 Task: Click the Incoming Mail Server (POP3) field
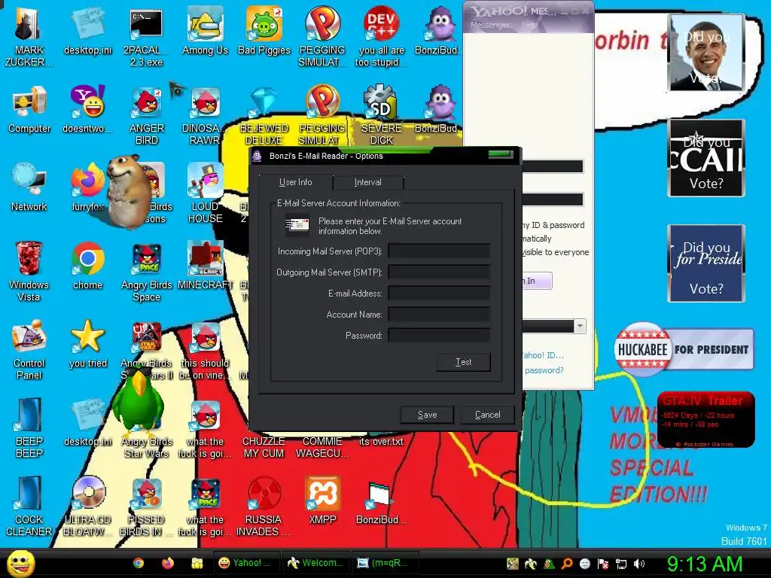(x=439, y=251)
